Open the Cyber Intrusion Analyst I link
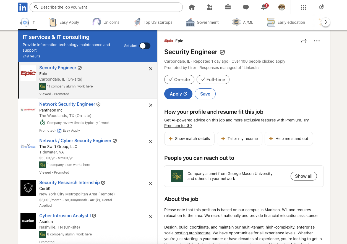This screenshot has width=347, height=244. (65, 216)
